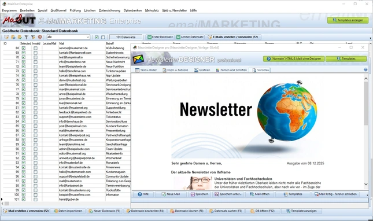Toggle Selected checkbox for record 68

24,48
